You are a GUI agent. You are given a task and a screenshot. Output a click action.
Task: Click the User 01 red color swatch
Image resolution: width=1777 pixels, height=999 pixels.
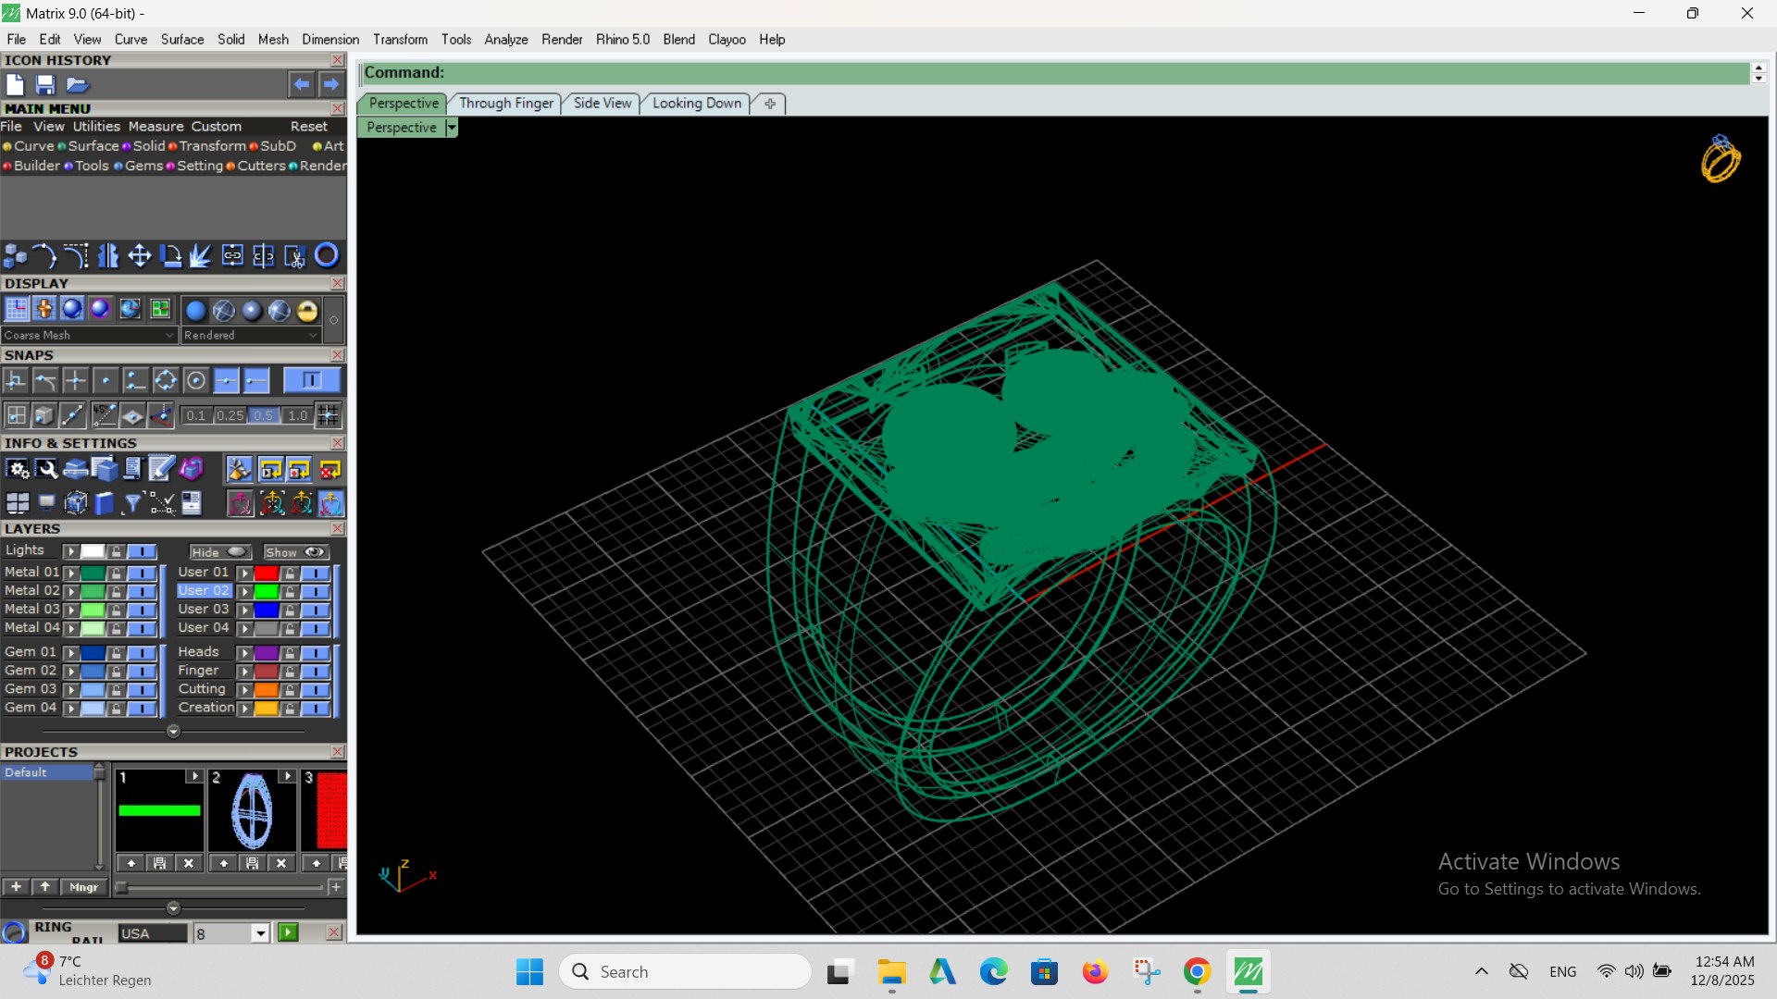(x=267, y=573)
